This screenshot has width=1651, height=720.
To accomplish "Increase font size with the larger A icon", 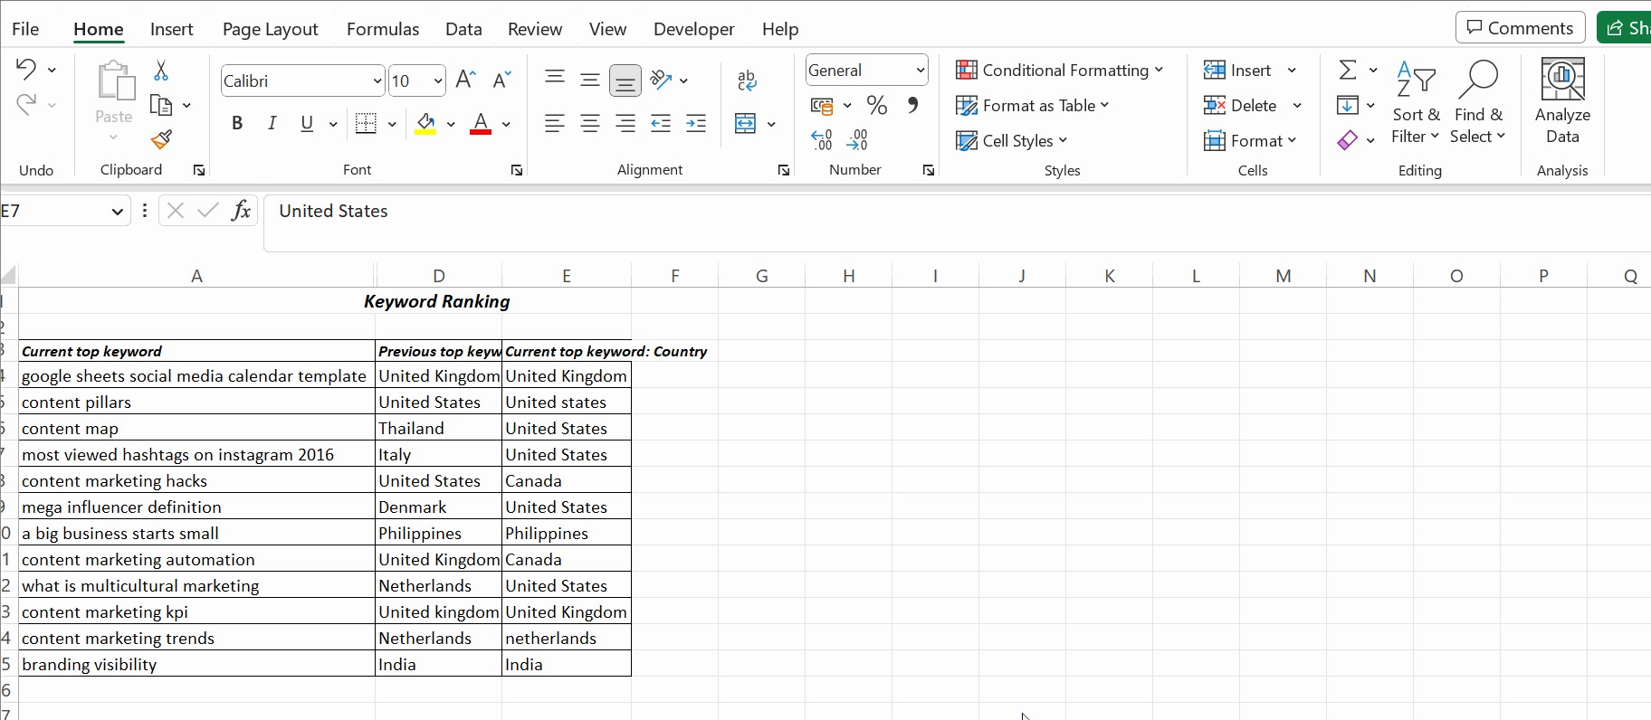I will click(466, 80).
